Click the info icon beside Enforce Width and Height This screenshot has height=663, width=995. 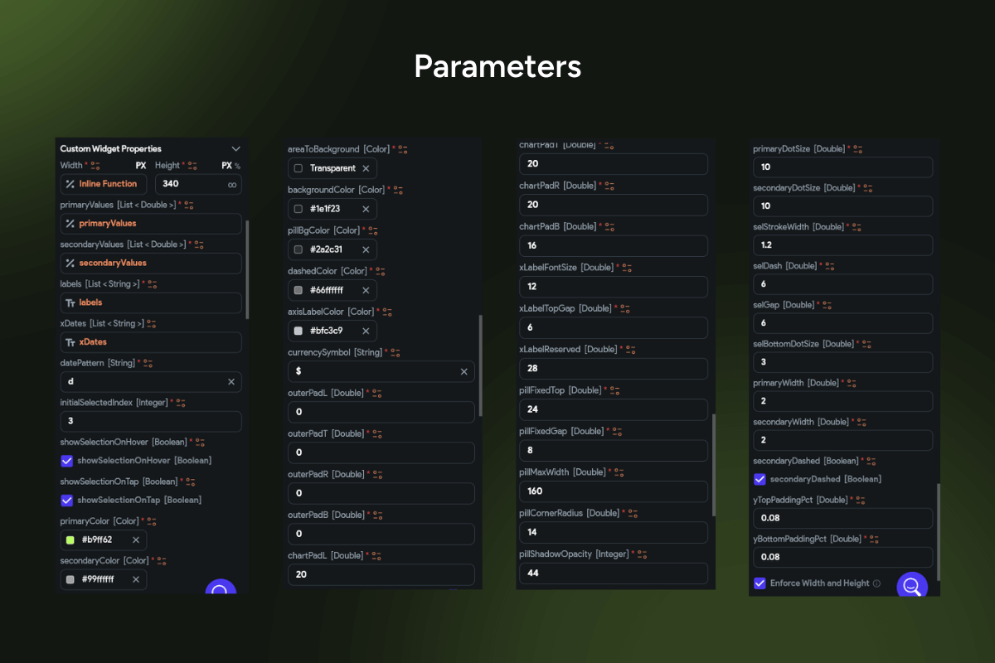(x=876, y=583)
